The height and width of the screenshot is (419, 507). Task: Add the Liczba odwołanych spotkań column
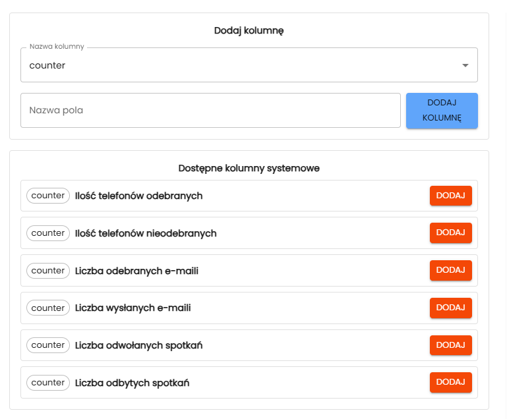[x=450, y=345]
